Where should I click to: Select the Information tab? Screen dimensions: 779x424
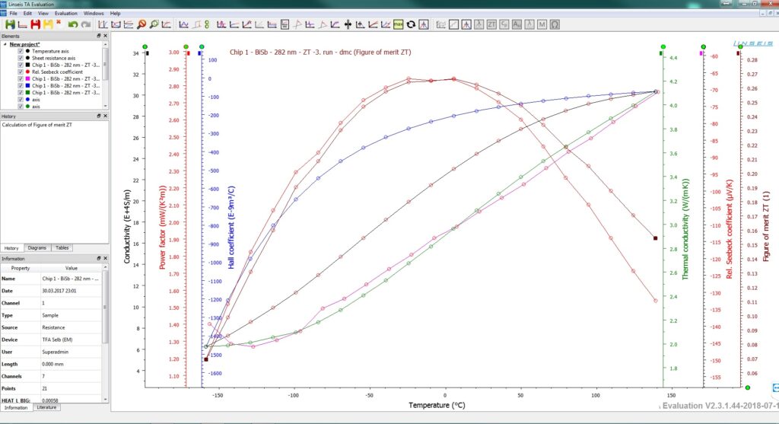pos(16,407)
